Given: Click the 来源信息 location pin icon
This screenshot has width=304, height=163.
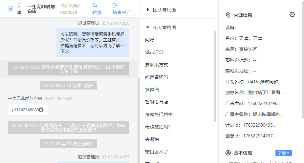Looking at the screenshot, I should (x=228, y=15).
